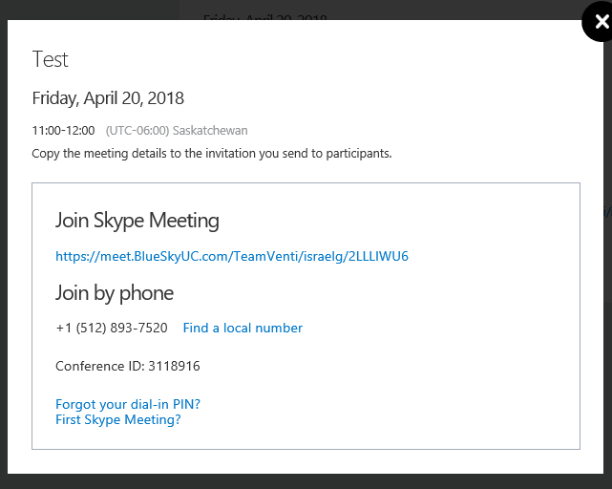Click the Join by phone heading

tap(115, 293)
